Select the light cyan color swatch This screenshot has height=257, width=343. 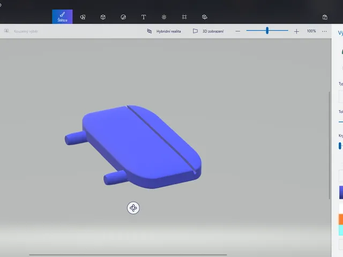pos(341,230)
